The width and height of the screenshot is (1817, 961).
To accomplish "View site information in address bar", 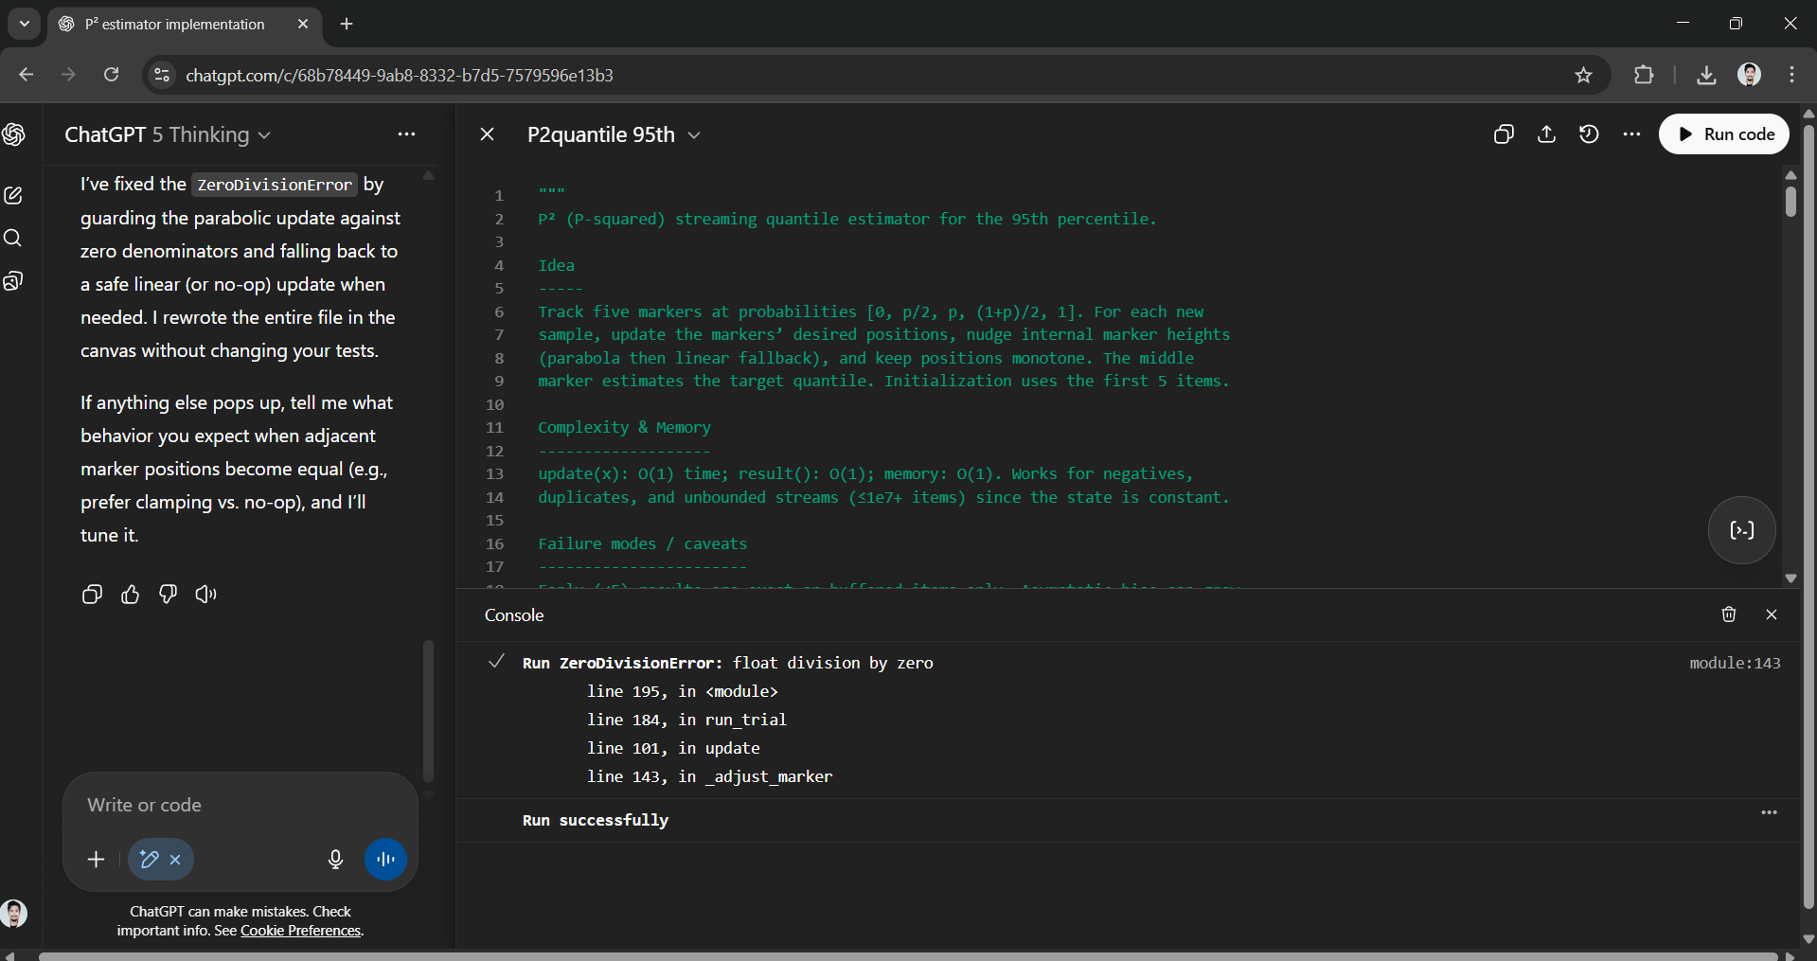I will click(x=163, y=75).
